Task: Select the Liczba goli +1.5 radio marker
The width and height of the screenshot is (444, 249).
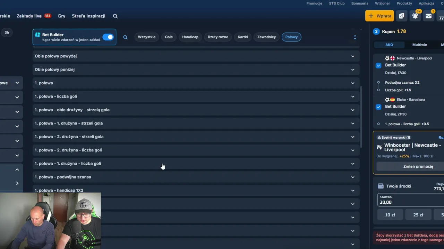Action: 378,90
